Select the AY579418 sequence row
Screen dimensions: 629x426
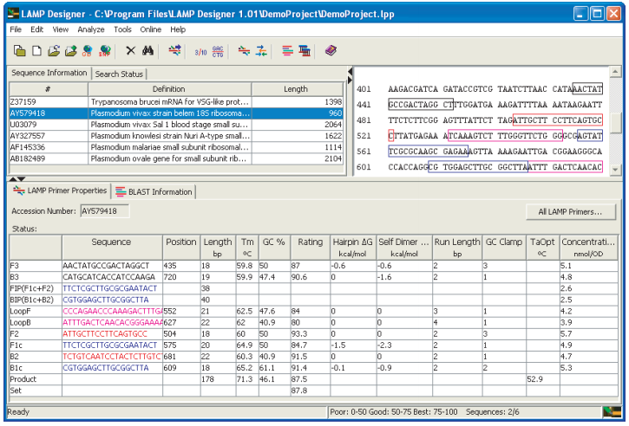[176, 113]
